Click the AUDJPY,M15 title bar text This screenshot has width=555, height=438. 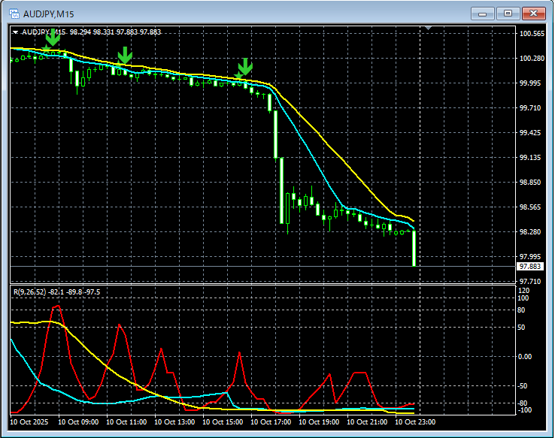(x=49, y=13)
